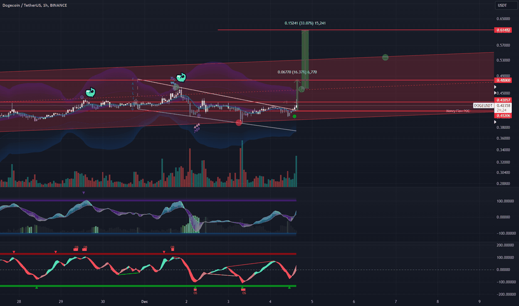
Task: Click date 30 on the time axis
Action: click(102, 302)
